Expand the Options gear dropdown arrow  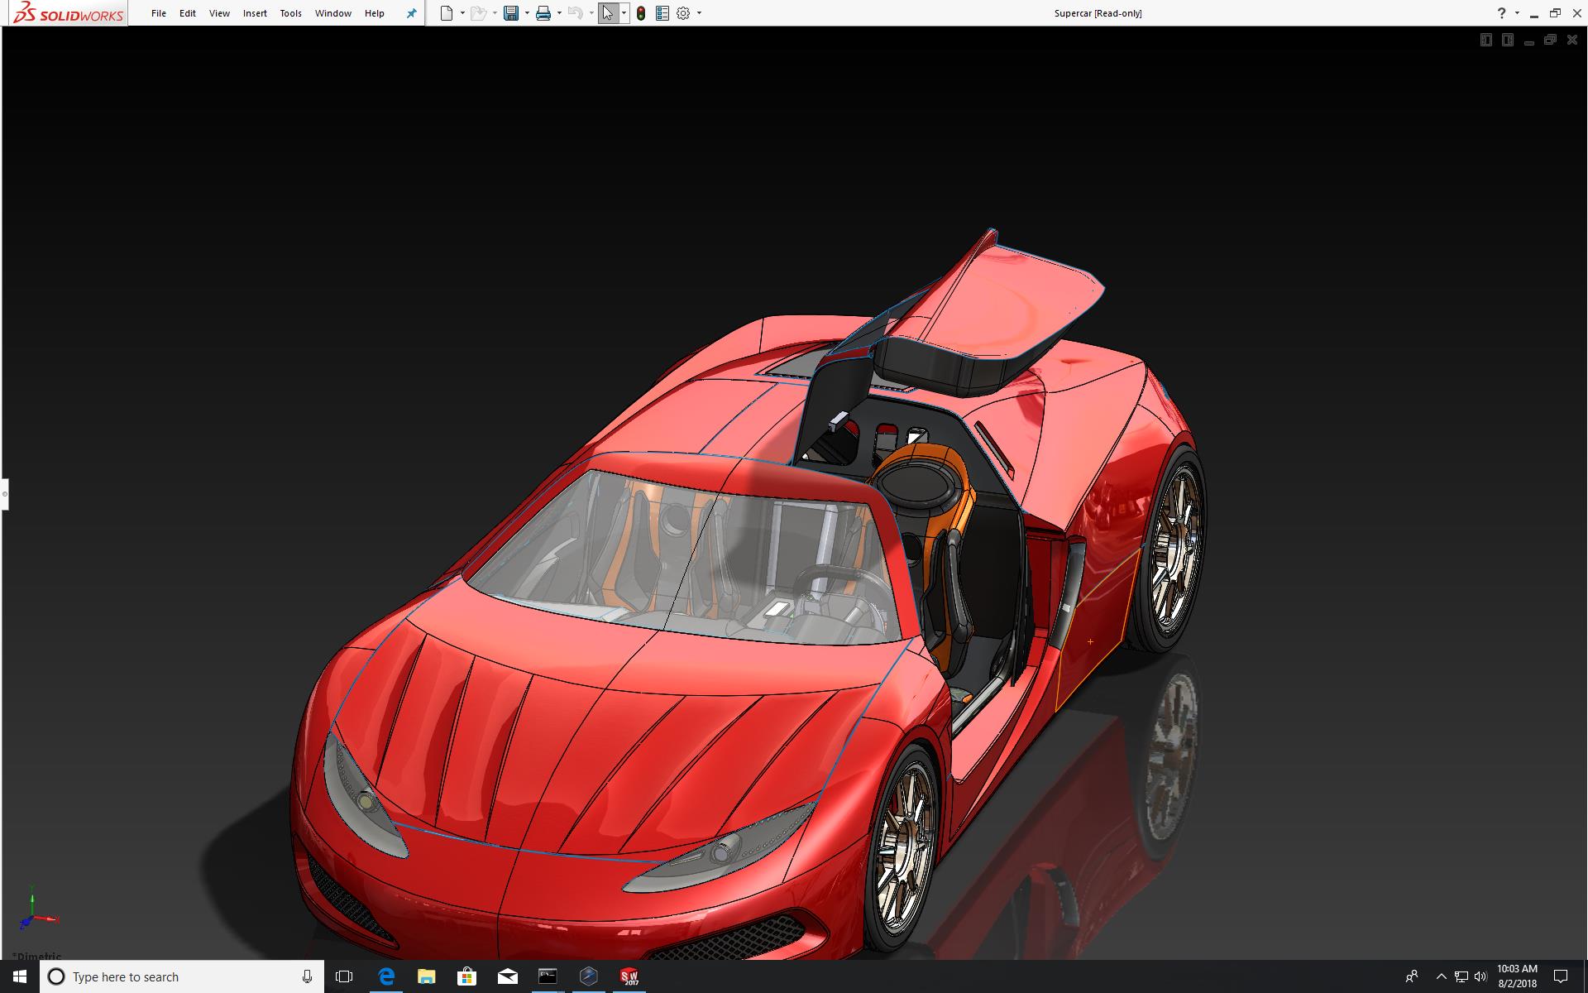699,13
